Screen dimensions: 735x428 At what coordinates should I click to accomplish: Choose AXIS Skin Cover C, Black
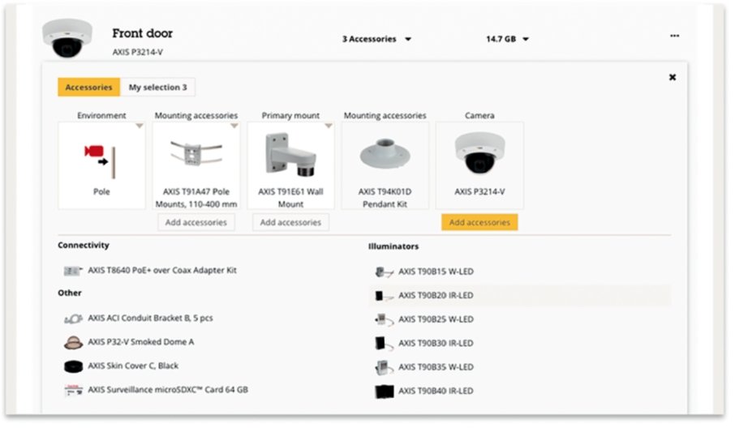point(133,366)
